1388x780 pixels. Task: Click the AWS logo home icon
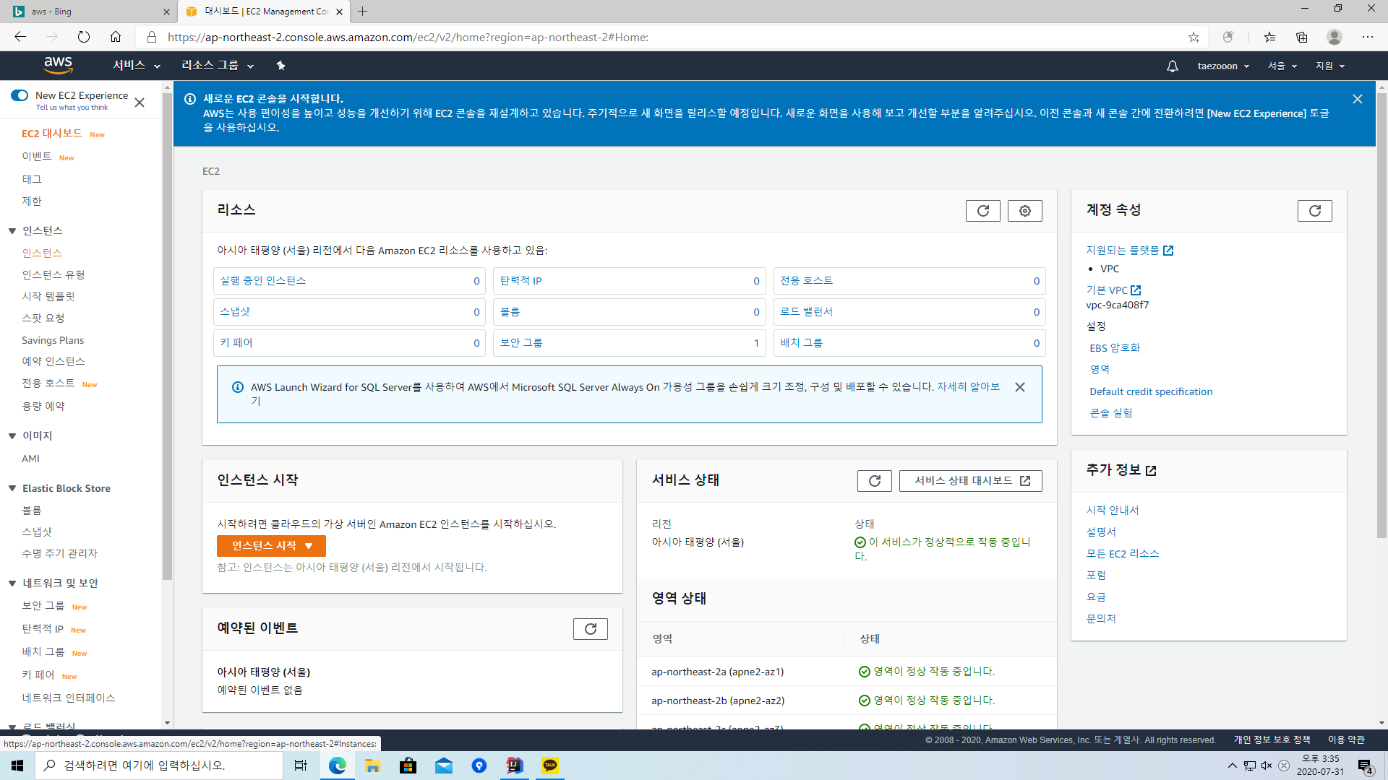[58, 65]
